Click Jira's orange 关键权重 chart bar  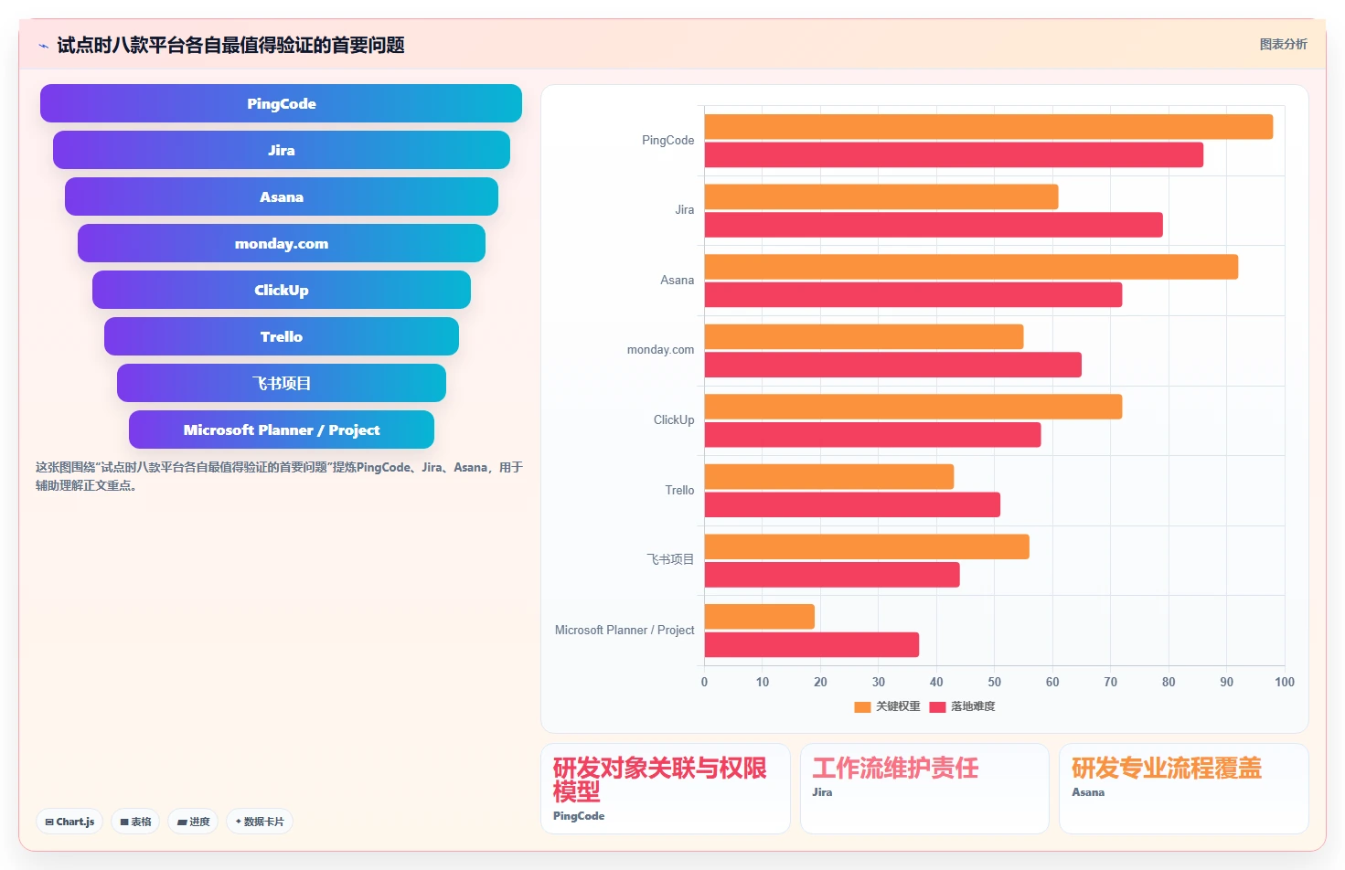(x=881, y=196)
